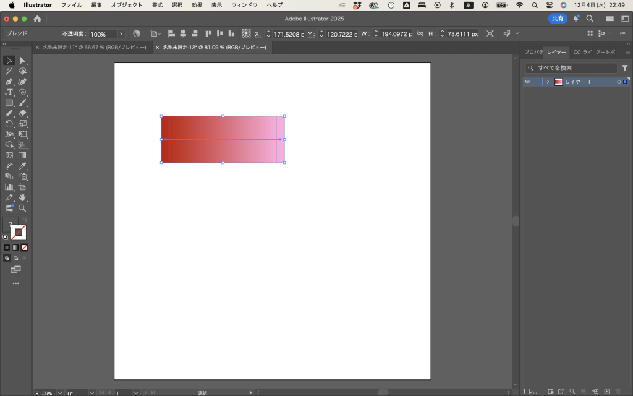Open the zoom level dropdown in status bar
Image resolution: width=633 pixels, height=396 pixels.
60,392
